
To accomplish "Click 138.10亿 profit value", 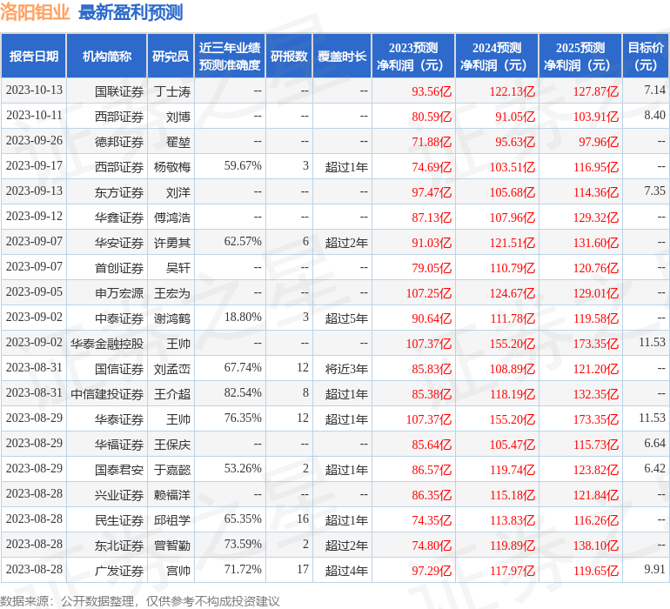I will click(x=596, y=545).
